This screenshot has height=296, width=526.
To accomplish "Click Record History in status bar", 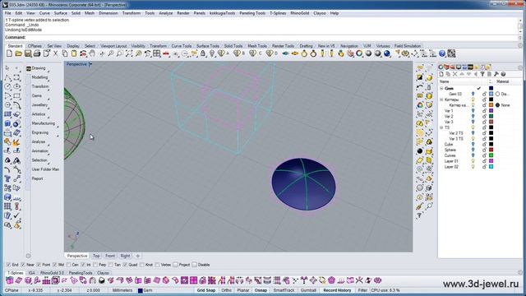I will 337,290.
